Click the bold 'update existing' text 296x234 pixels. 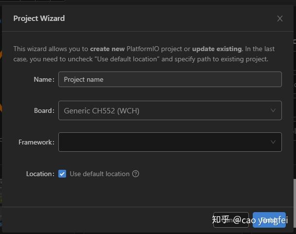point(217,49)
